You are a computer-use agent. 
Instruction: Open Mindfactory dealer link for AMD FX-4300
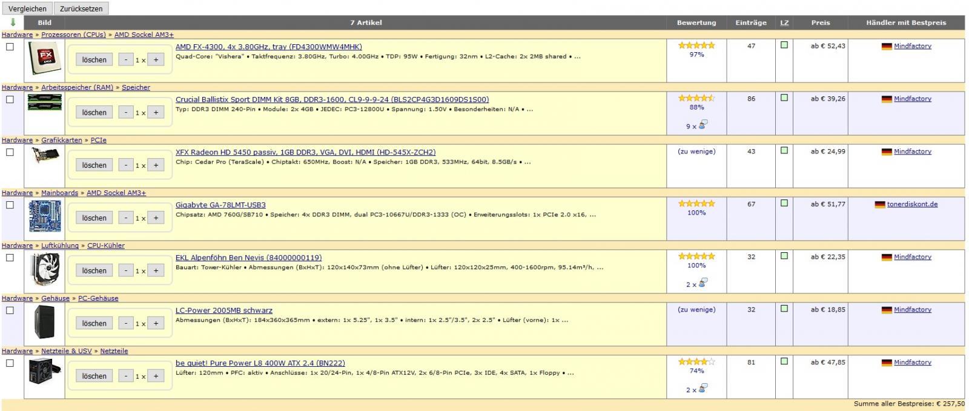click(x=912, y=46)
